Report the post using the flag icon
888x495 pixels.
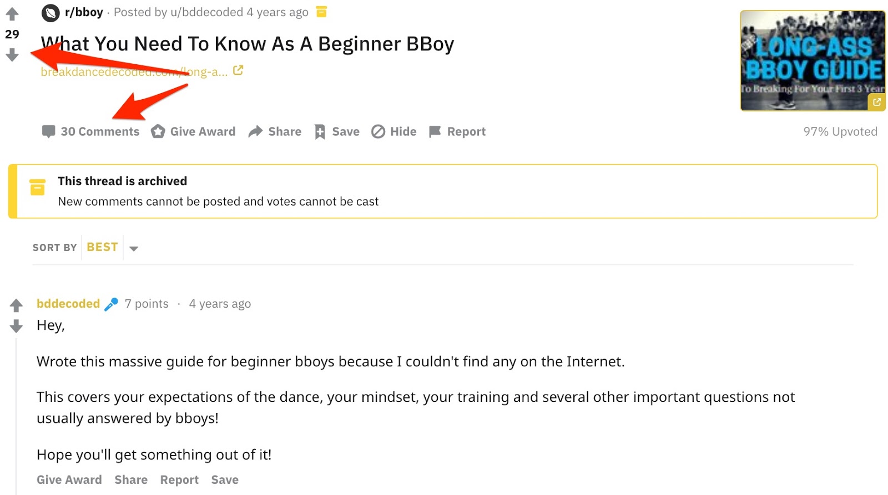(x=435, y=131)
